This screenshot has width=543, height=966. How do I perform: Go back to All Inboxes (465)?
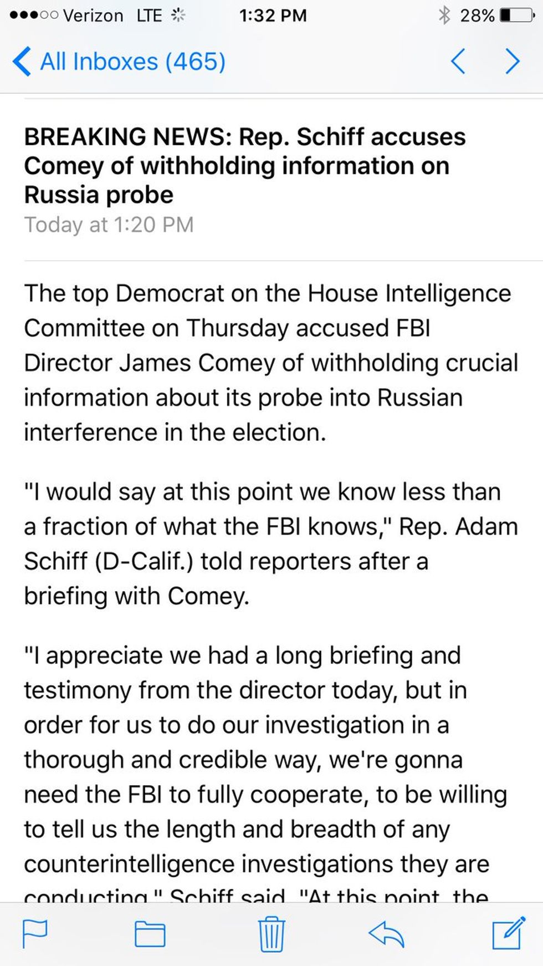coord(119,61)
